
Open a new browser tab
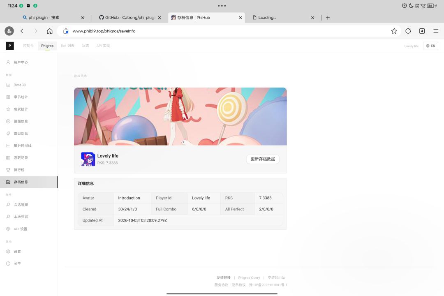pos(328,18)
